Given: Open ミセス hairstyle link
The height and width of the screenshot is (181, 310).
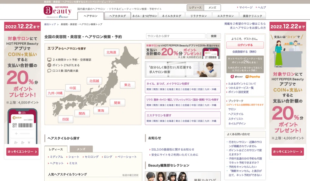Looking at the screenshot, I should click(73, 163).
